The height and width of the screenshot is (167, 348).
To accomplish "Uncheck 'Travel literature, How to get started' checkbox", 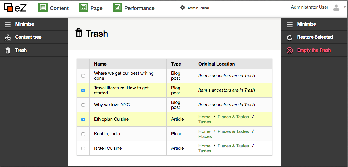I will (x=83, y=90).
